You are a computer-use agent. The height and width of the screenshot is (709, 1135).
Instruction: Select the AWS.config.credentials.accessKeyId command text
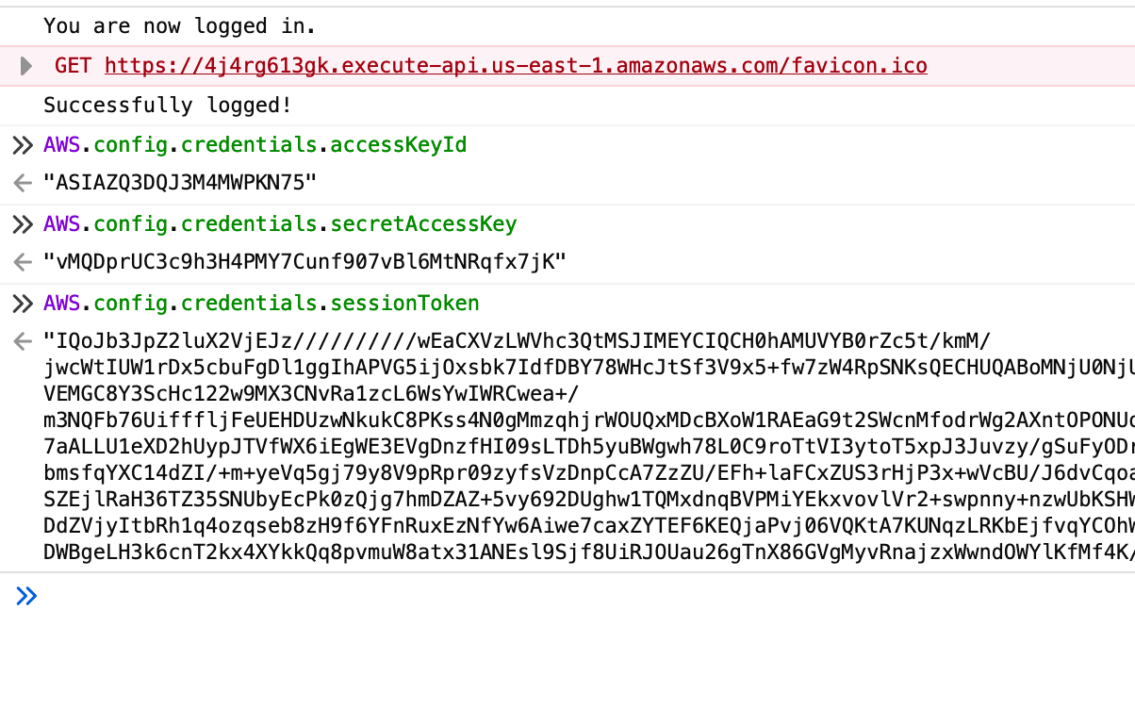[255, 145]
